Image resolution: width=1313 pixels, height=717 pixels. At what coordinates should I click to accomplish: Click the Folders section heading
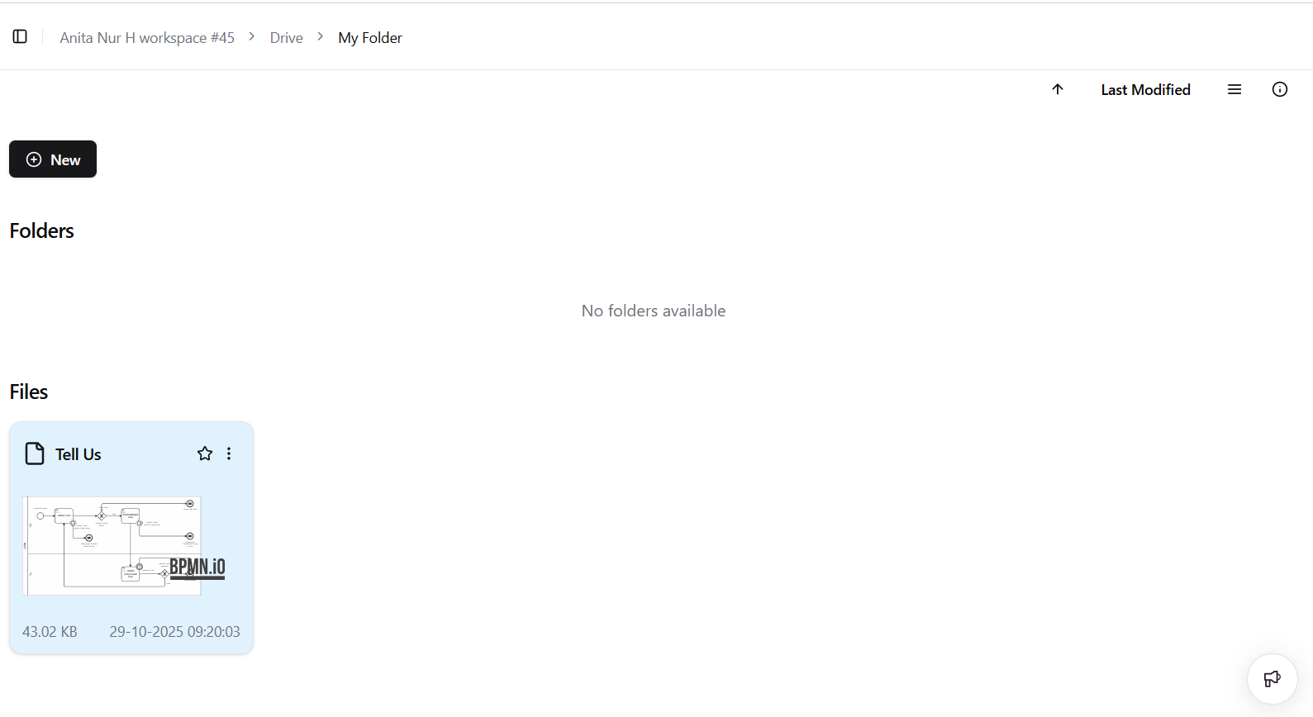(42, 230)
